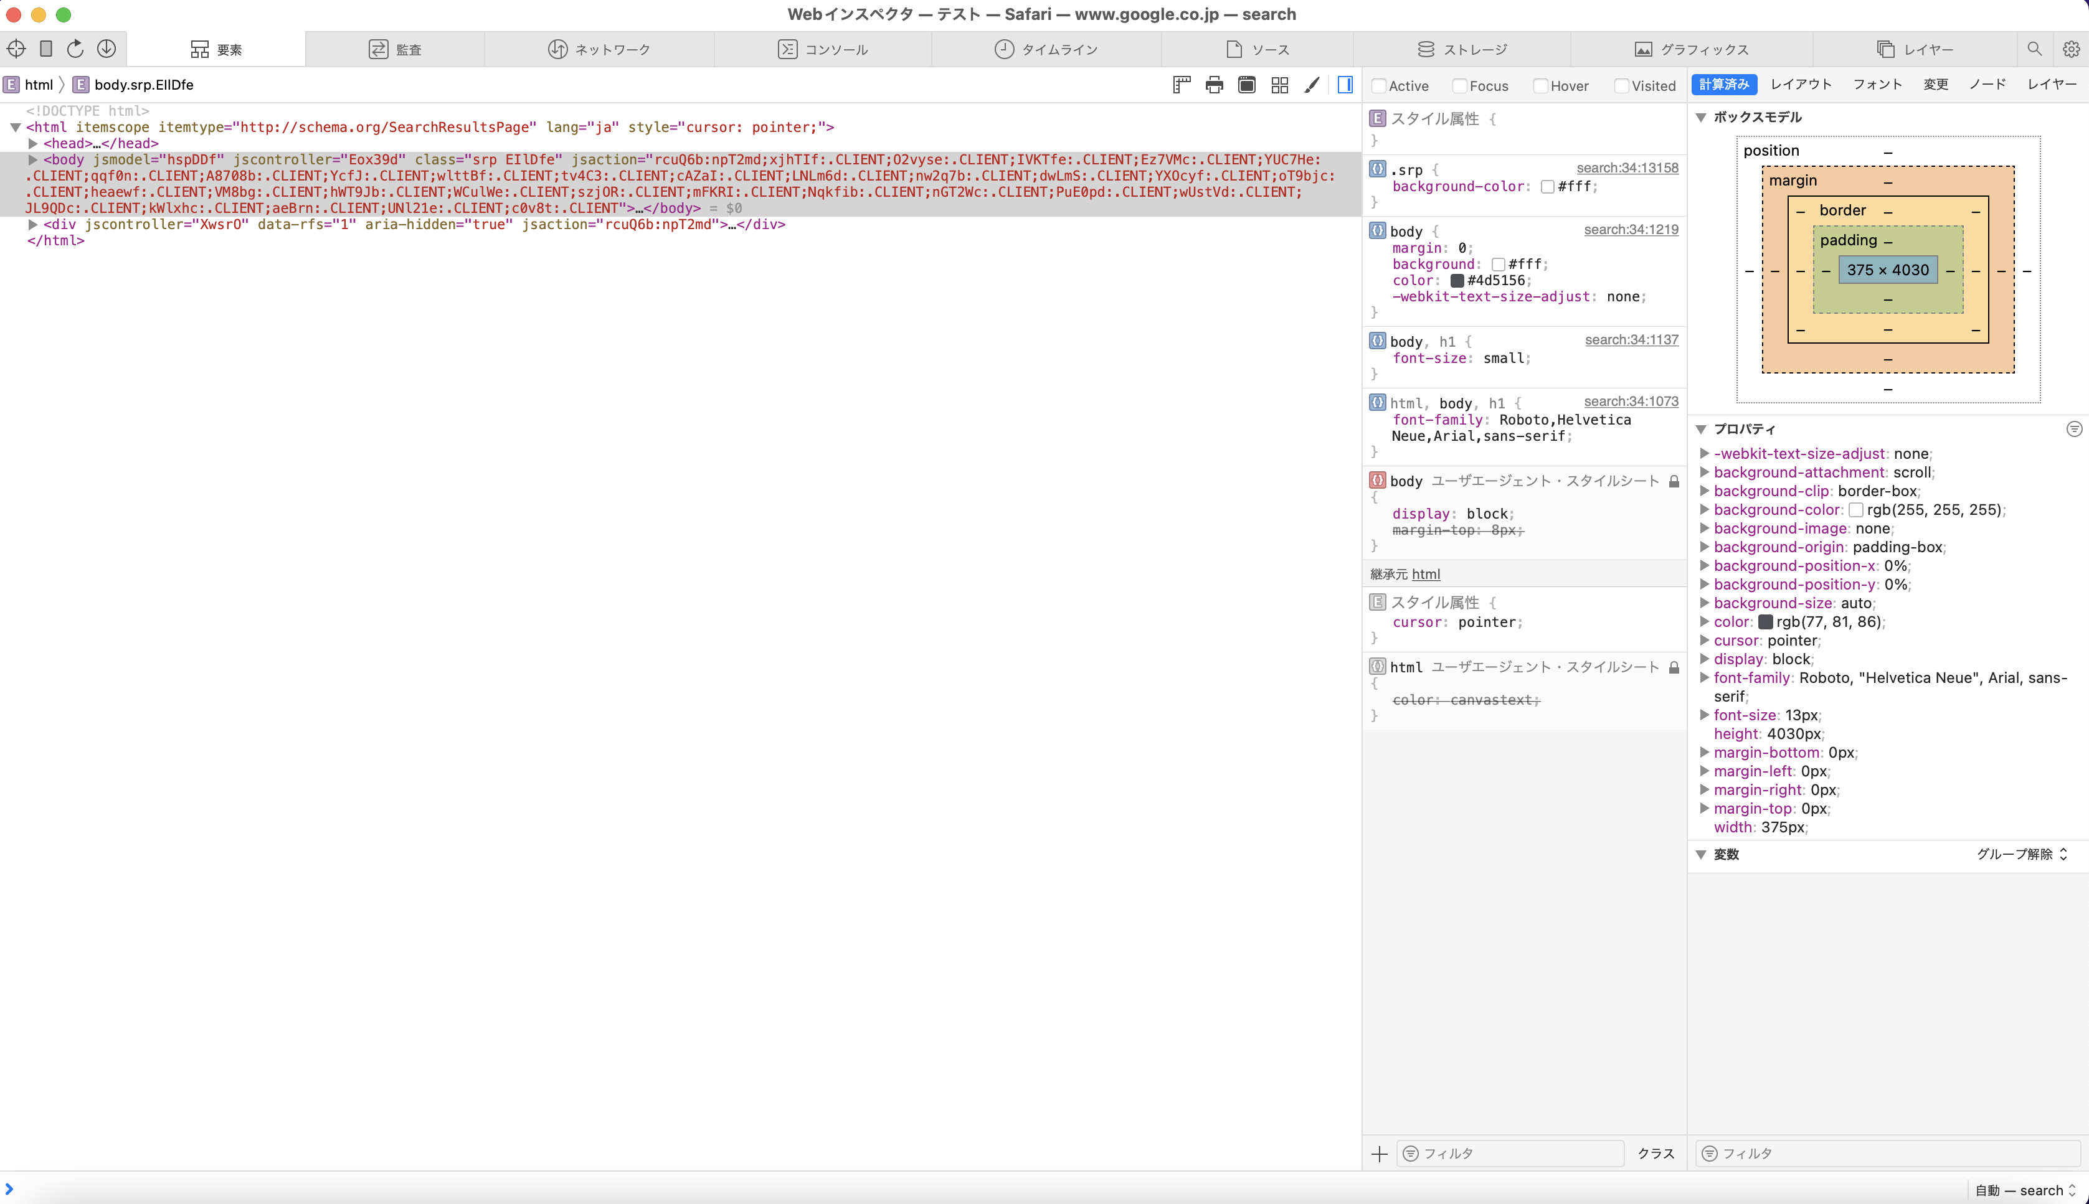This screenshot has height=1204, width=2089.
Task: Click the styles フィルタ input field
Action: [1510, 1153]
